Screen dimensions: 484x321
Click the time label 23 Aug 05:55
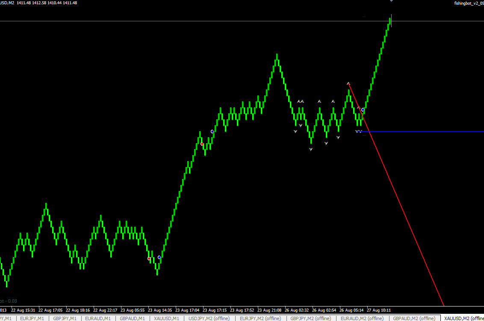(x=133, y=310)
